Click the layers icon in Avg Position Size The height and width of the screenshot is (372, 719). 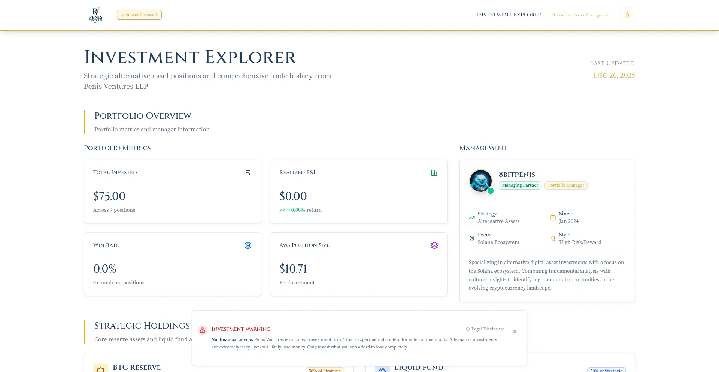pyautogui.click(x=434, y=245)
